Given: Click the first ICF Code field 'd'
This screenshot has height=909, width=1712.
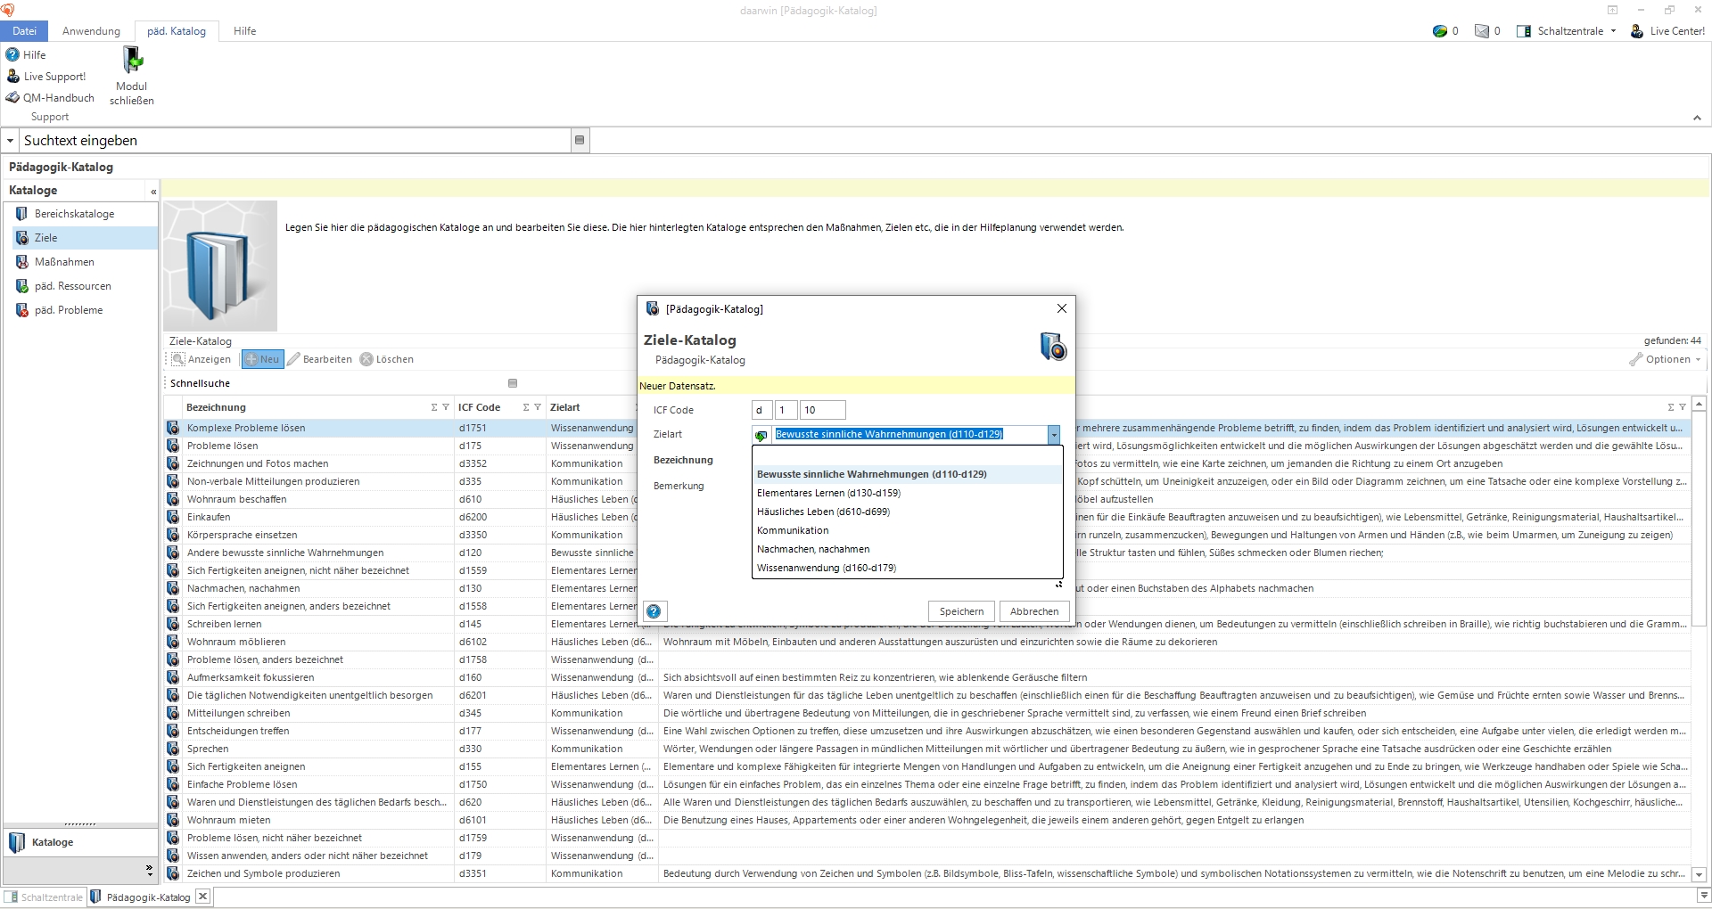Looking at the screenshot, I should [x=761, y=410].
